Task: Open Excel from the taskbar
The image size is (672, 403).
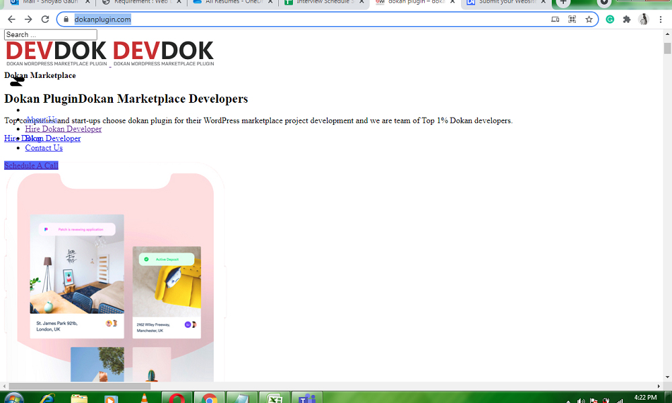Action: coord(274,398)
